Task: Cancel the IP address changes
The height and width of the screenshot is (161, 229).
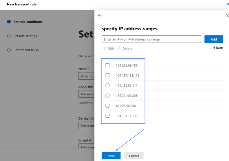Action: pyautogui.click(x=134, y=156)
